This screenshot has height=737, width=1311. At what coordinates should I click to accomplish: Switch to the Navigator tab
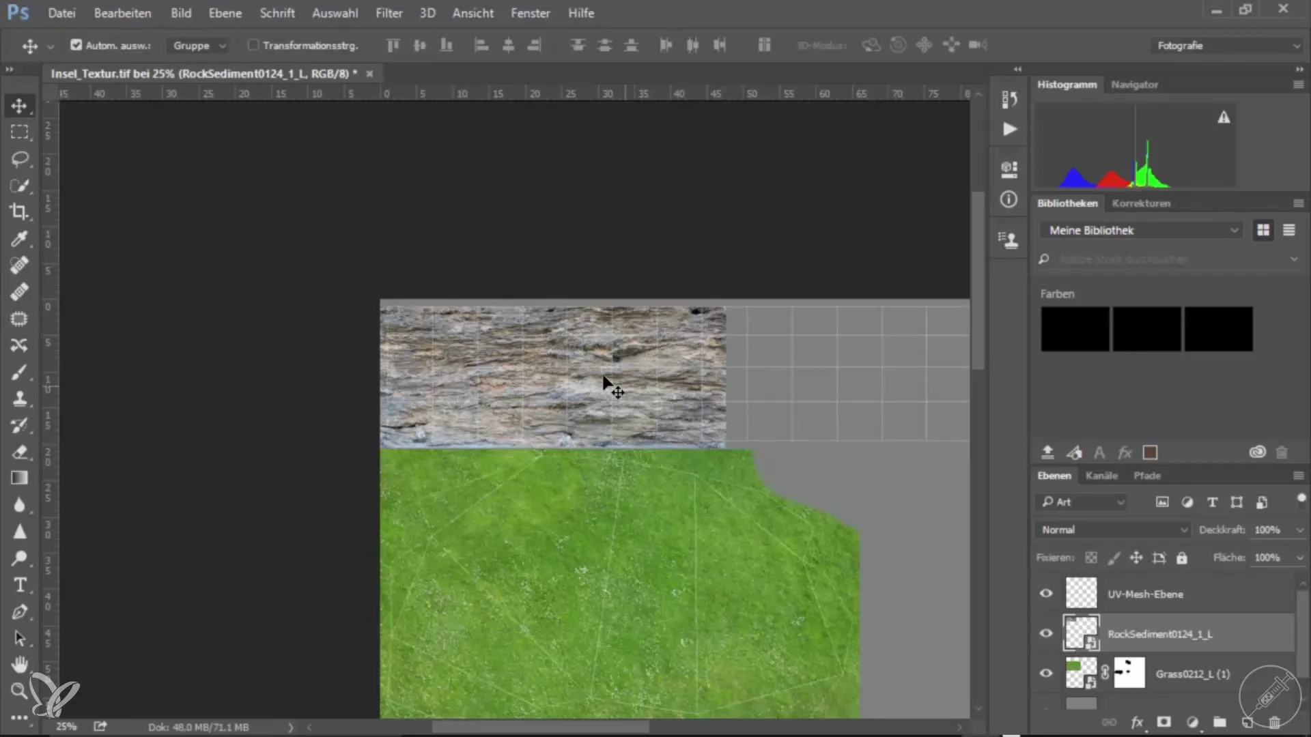click(x=1134, y=85)
